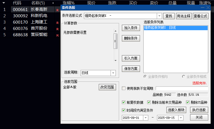This screenshot has width=214, height=129.
Task: Sort by 卖价 column header
Action: [154, 3]
